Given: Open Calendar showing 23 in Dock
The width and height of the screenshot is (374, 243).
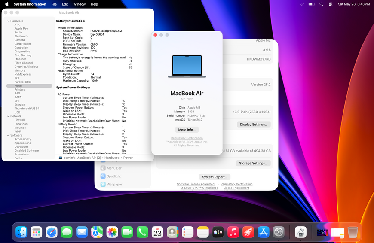Looking at the screenshot, I should (157, 232).
